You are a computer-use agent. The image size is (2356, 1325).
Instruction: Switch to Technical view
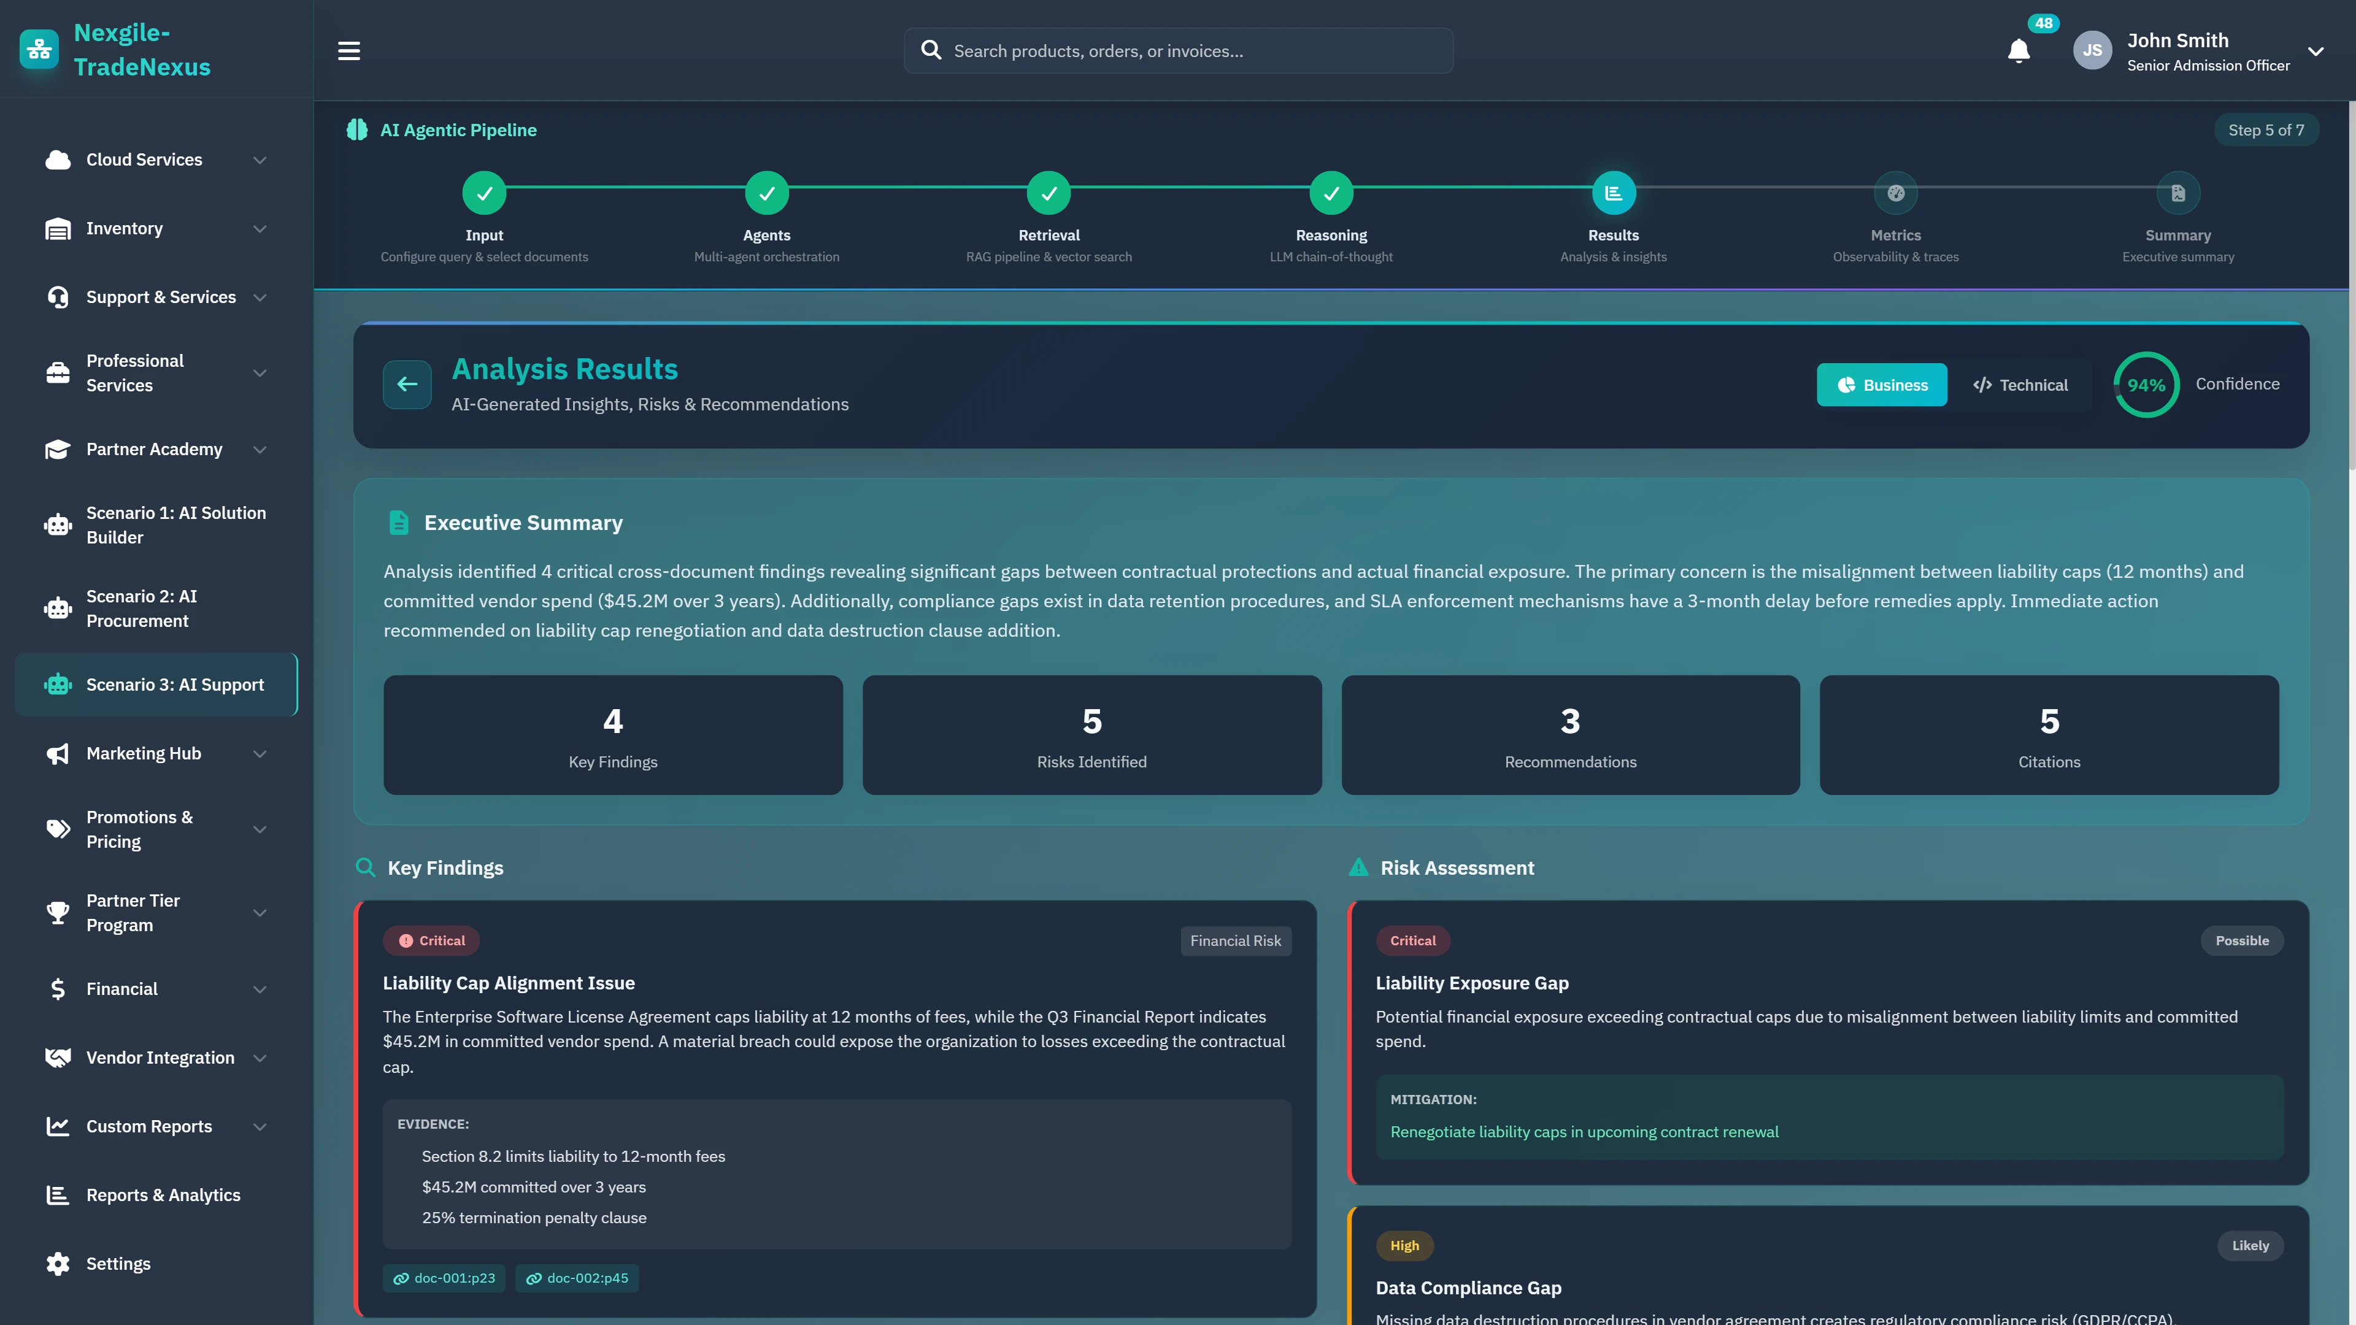2020,384
